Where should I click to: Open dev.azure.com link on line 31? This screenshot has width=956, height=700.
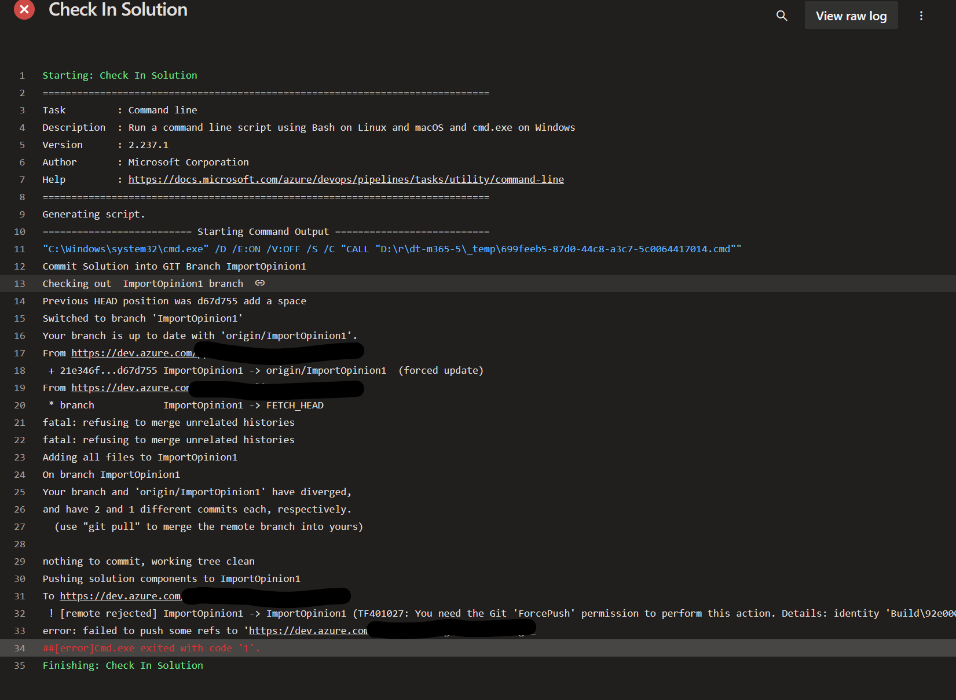tap(120, 596)
